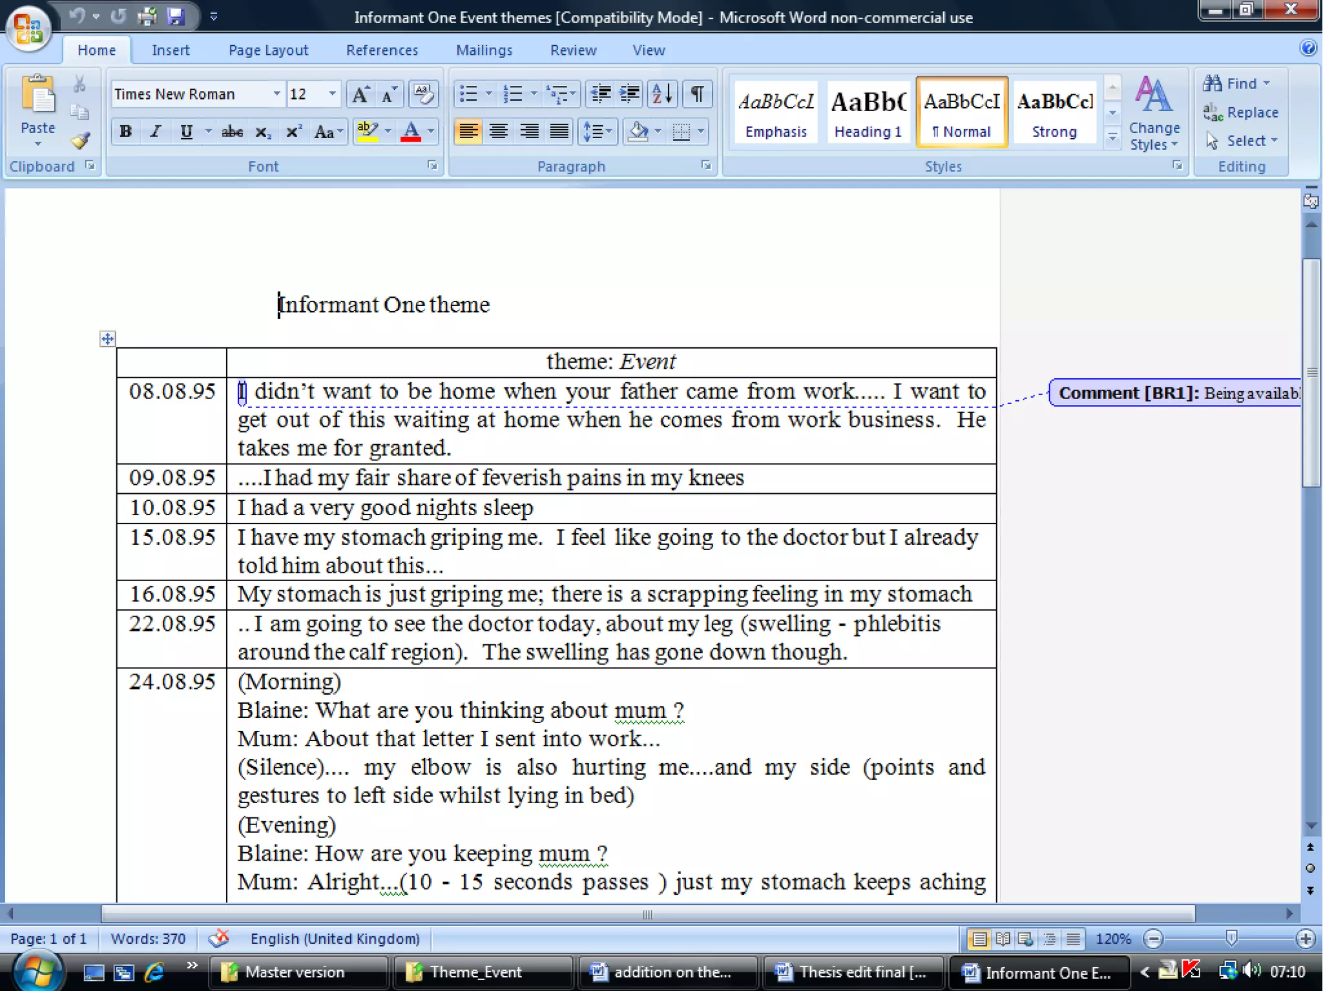The image size is (1323, 991).
Task: Click the Sort A-Z icon
Action: point(661,94)
